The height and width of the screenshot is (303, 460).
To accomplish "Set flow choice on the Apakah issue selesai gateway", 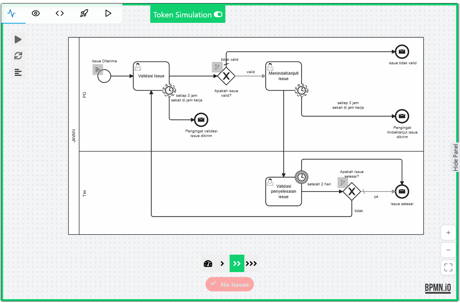I will (342, 182).
